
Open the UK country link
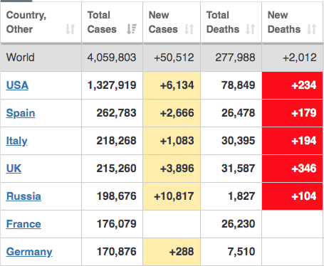click(14, 169)
